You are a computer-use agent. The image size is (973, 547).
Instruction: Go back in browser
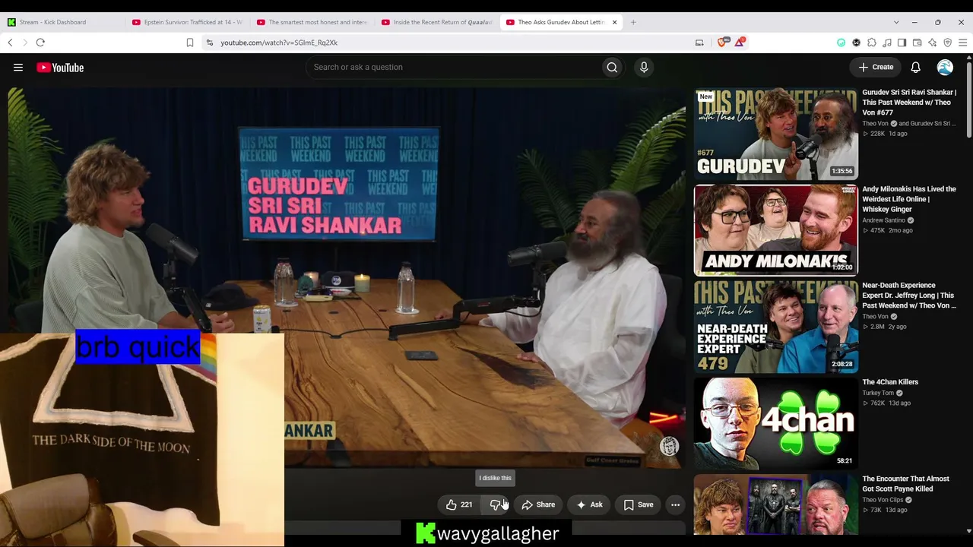click(x=10, y=43)
